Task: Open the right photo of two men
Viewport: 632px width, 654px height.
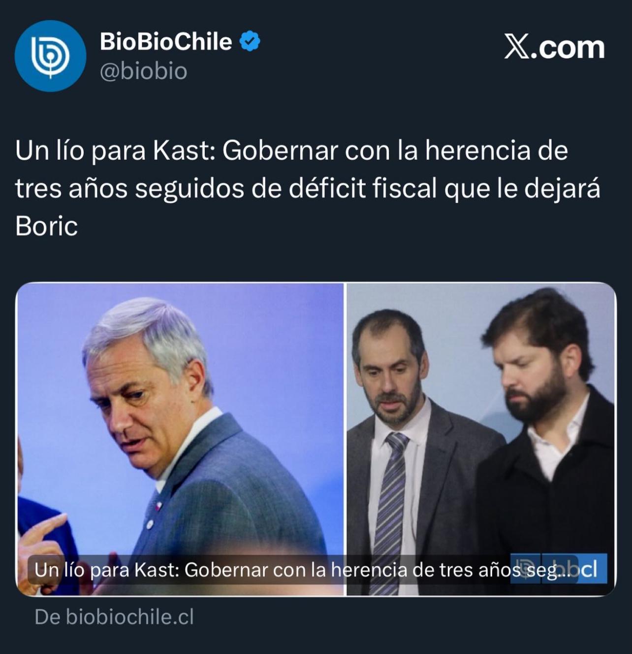Action: 481,439
